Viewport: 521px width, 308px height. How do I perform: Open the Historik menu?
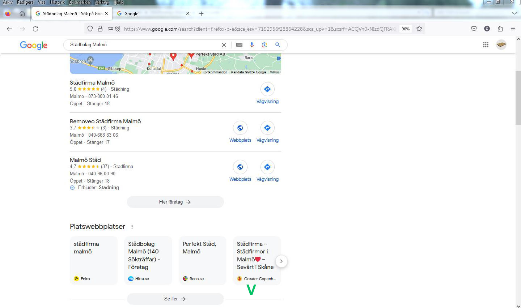pyautogui.click(x=58, y=2)
